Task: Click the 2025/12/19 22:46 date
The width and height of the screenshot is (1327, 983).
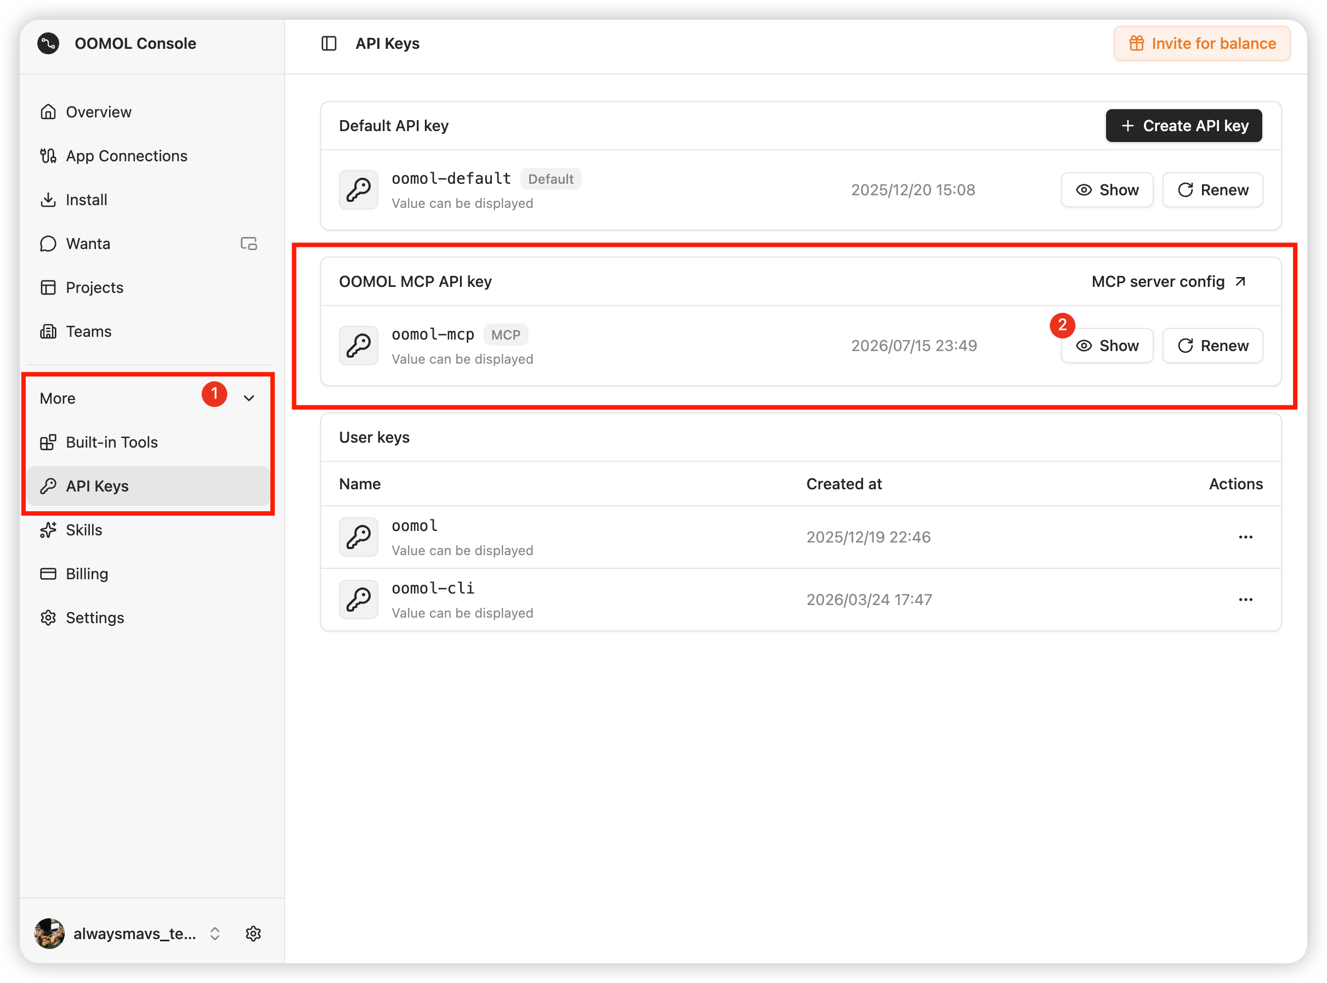Action: [869, 538]
